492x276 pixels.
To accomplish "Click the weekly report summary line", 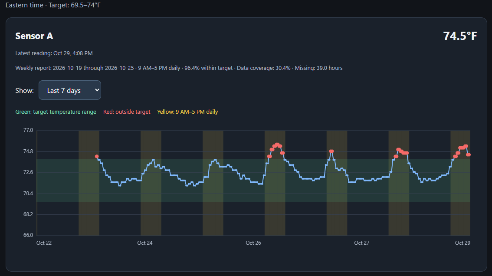I will tap(179, 68).
